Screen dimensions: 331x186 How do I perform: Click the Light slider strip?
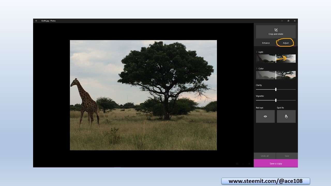(276, 59)
